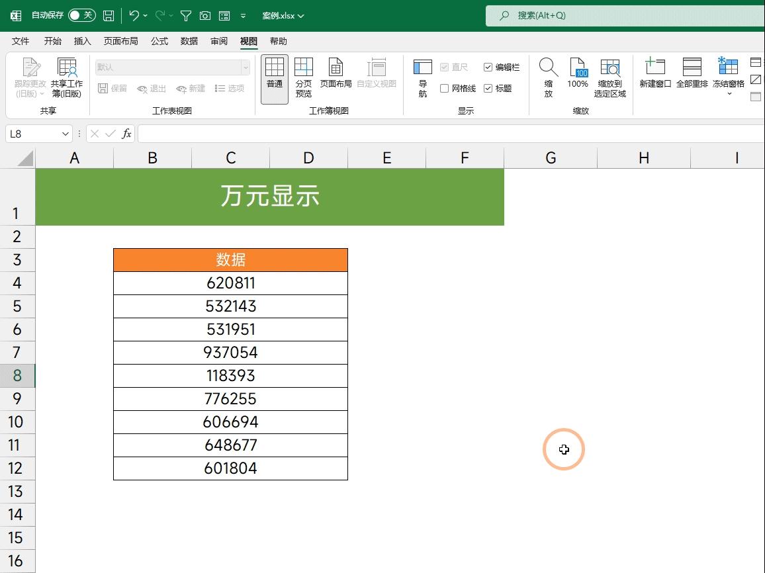
Task: Disable the 编辑栏 checkbox
Action: pyautogui.click(x=488, y=67)
